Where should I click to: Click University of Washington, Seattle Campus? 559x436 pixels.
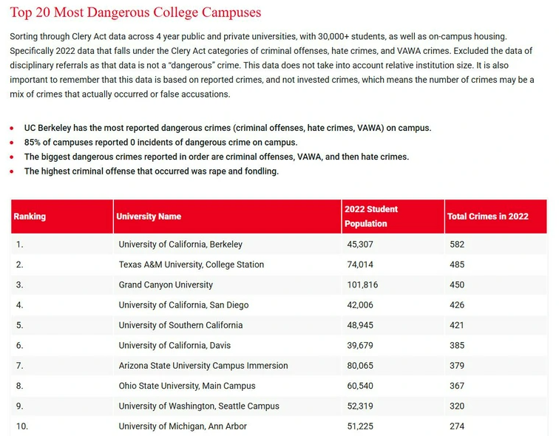click(199, 406)
